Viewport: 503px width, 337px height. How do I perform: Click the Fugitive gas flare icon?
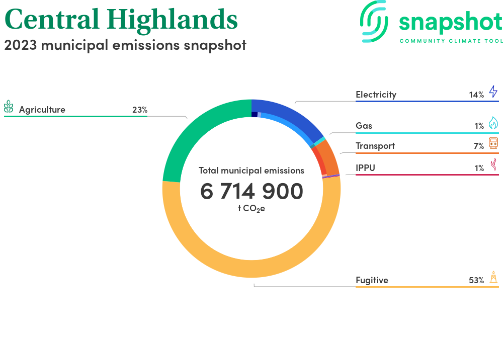[x=493, y=277]
